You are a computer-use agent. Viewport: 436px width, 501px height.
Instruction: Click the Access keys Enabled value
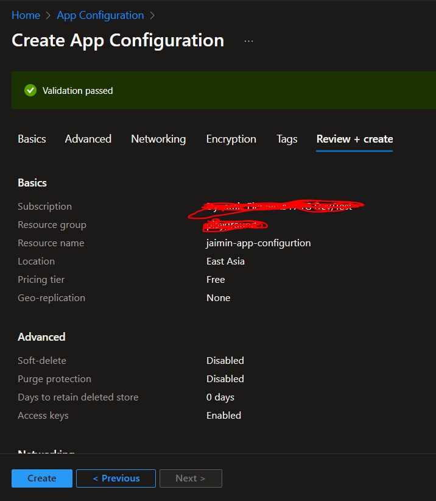(x=223, y=415)
